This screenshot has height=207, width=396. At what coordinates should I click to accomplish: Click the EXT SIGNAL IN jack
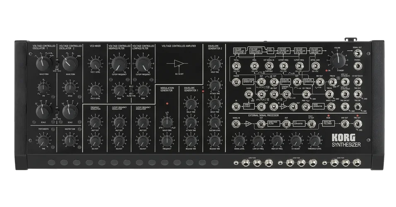pyautogui.click(x=269, y=66)
